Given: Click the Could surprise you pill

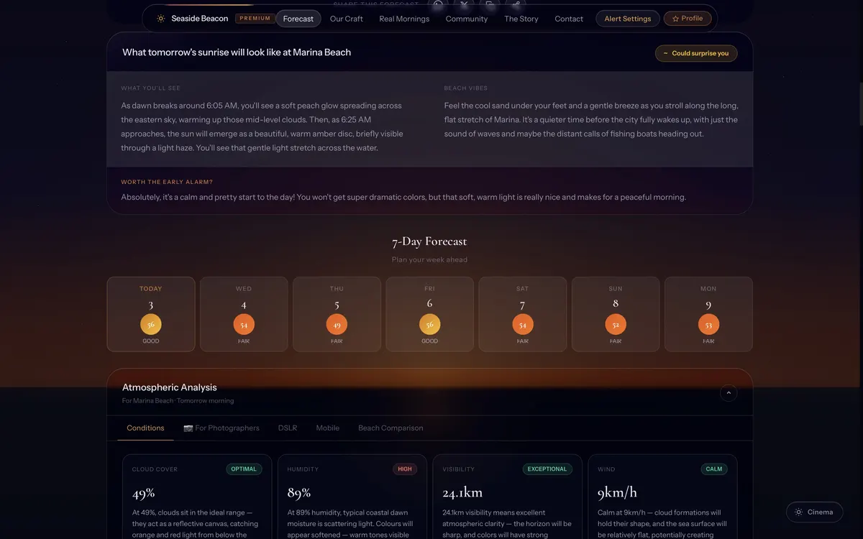Looking at the screenshot, I should click(695, 53).
